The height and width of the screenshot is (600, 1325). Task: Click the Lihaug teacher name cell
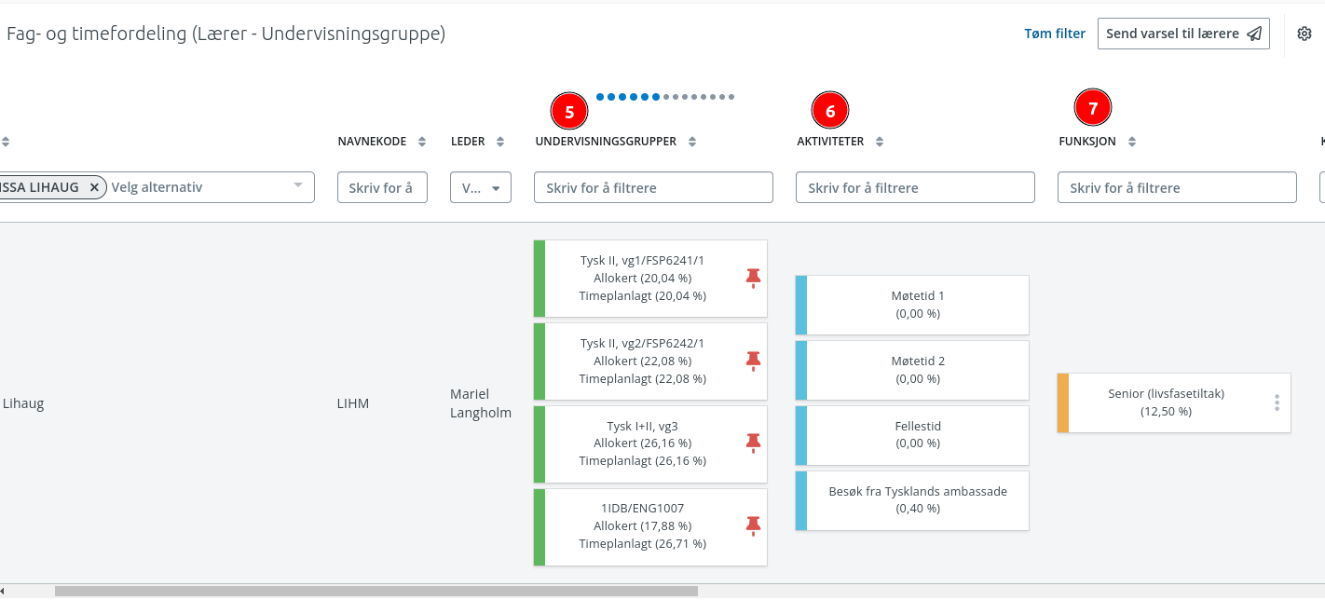pyautogui.click(x=23, y=403)
